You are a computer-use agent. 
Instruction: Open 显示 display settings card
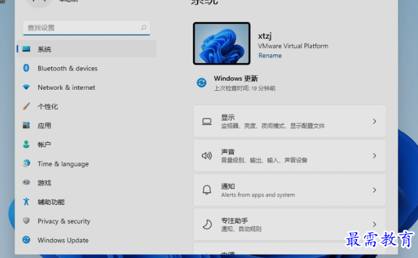click(x=290, y=121)
